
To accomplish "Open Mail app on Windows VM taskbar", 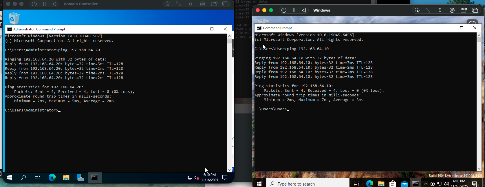I will coord(404,184).
